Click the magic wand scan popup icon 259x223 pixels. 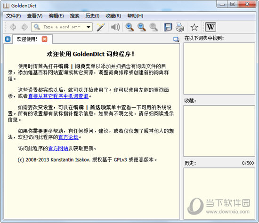click(101, 27)
